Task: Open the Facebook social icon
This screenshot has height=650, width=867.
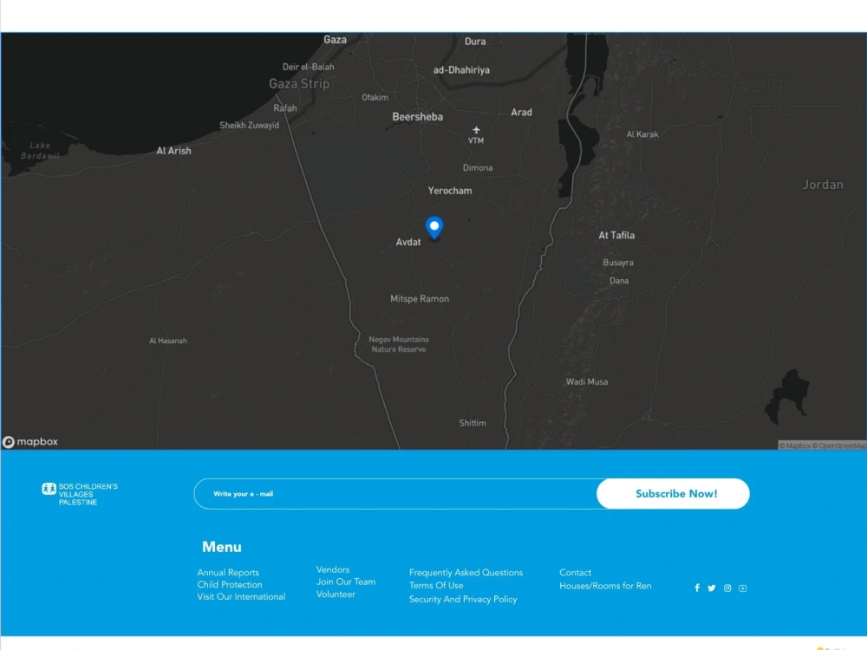Action: (697, 588)
